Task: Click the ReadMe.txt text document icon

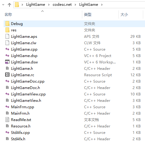Action: (7, 120)
